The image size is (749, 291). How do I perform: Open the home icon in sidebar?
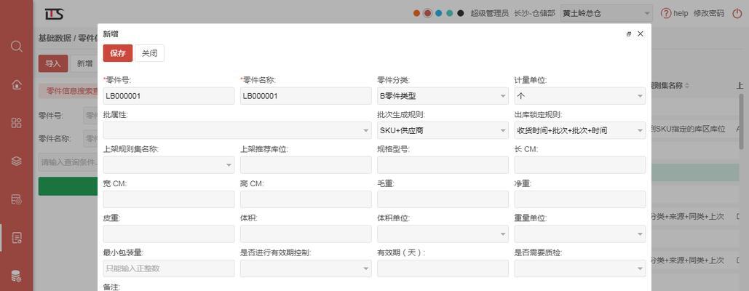[16, 84]
